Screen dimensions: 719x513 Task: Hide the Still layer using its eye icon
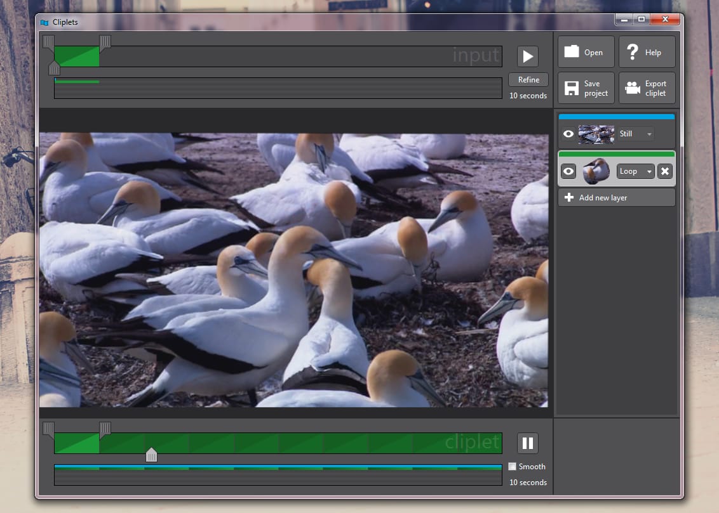click(568, 134)
